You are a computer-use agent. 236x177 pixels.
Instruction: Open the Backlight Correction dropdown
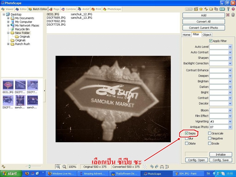(x=230, y=63)
